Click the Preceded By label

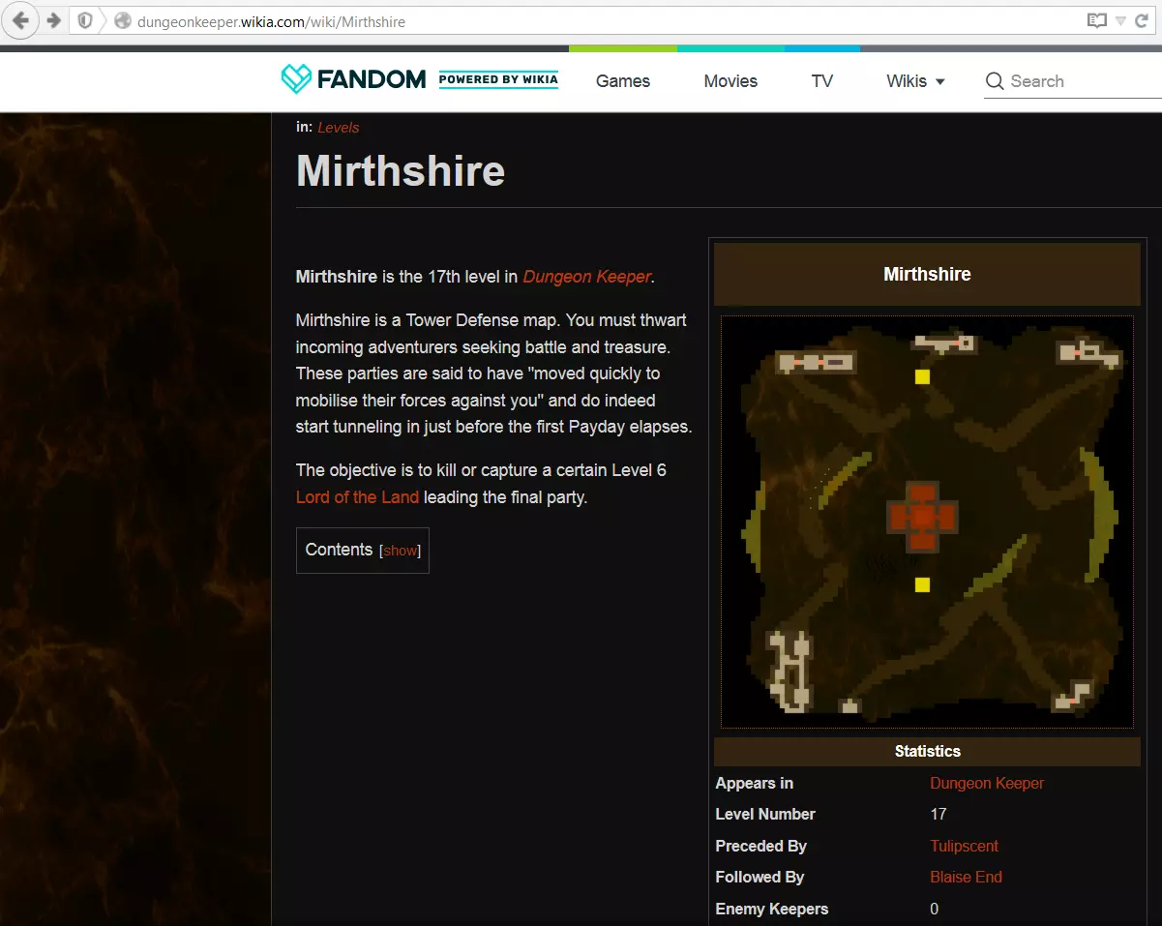(761, 846)
